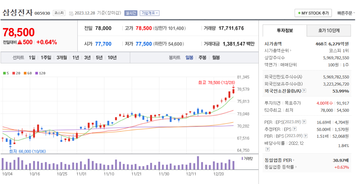356x184 pixels.
Task: Select the 1년 line chart period
Action: (x=76, y=57)
